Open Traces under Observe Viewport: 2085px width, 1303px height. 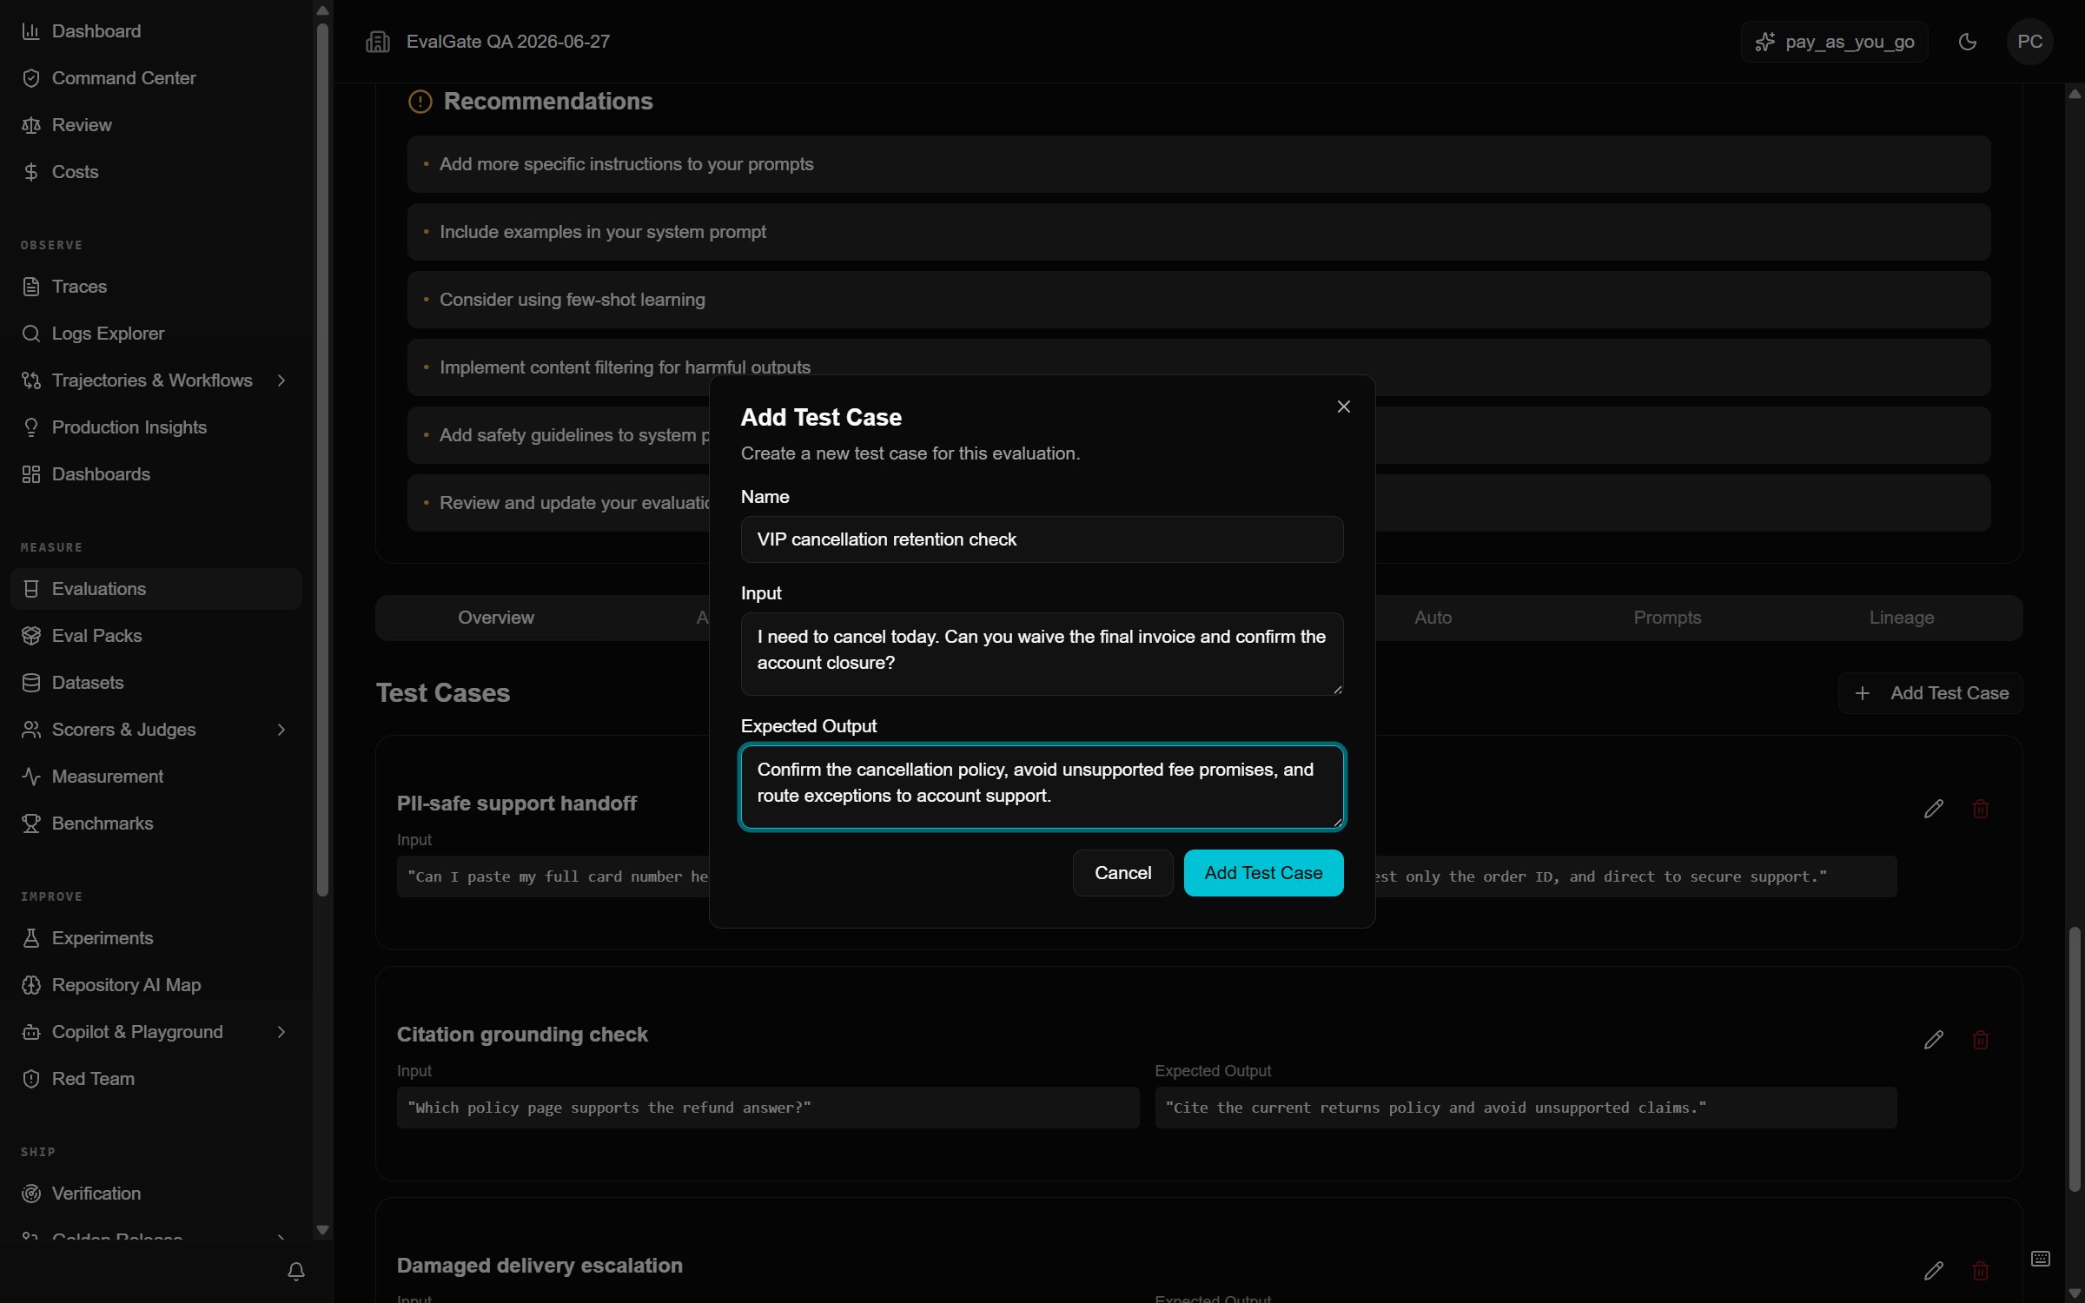pyautogui.click(x=156, y=287)
